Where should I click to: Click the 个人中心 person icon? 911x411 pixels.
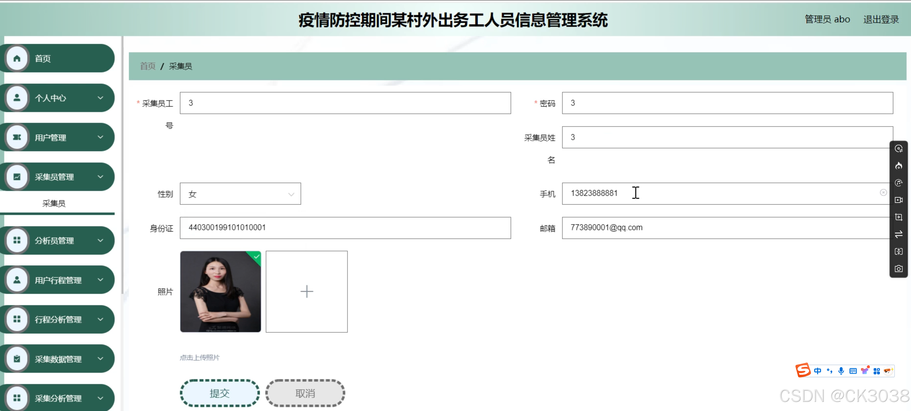pos(17,98)
